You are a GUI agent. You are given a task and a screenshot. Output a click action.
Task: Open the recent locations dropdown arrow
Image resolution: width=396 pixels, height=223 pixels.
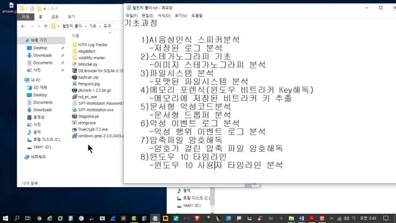[x=39, y=26]
